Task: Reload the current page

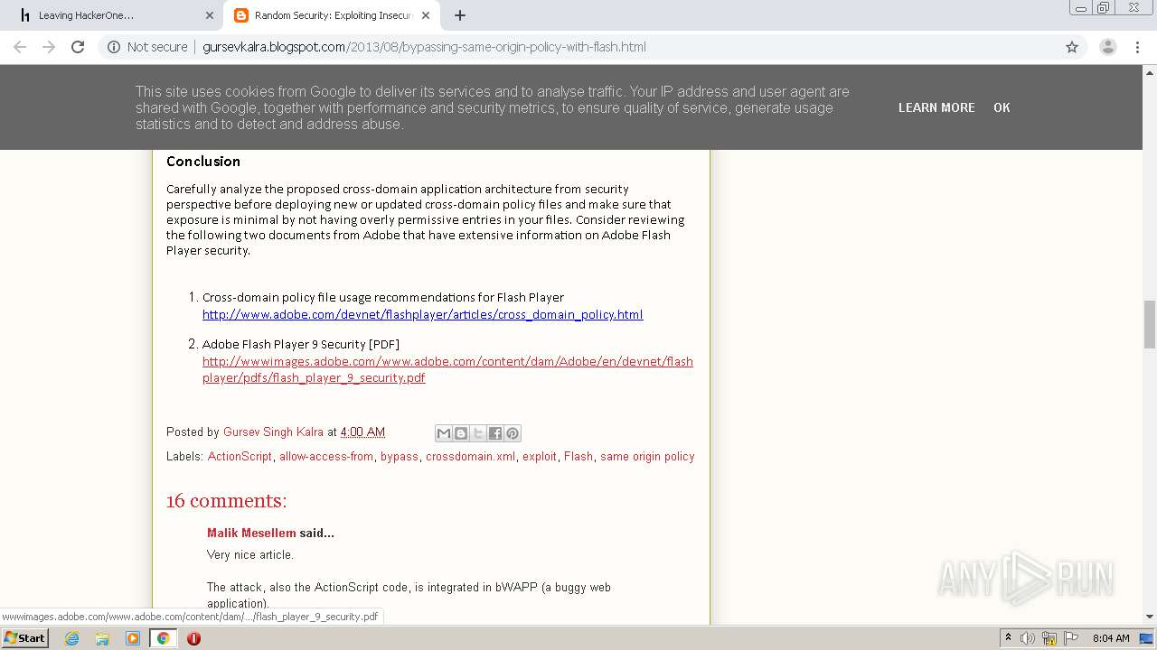Action: pyautogui.click(x=78, y=47)
